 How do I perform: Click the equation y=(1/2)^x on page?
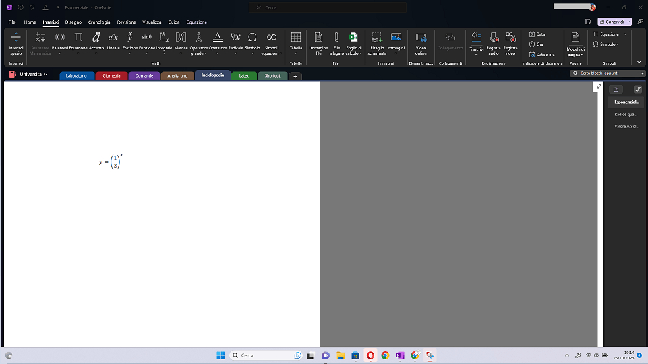(x=111, y=161)
